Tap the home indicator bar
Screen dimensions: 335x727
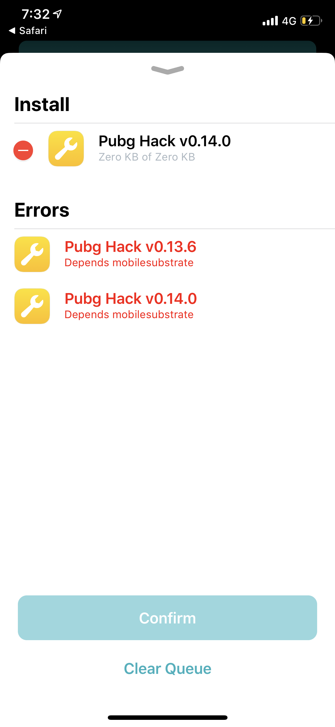click(168, 717)
